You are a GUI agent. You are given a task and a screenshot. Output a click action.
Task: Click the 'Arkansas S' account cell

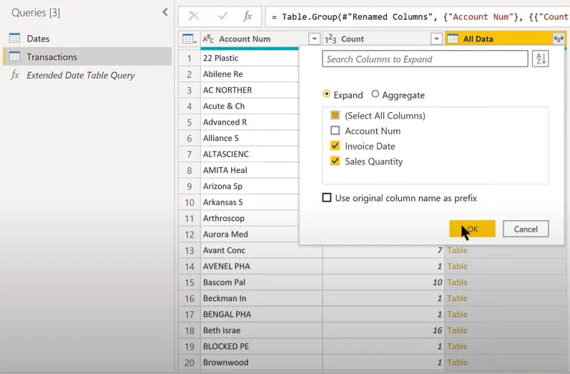pos(250,202)
